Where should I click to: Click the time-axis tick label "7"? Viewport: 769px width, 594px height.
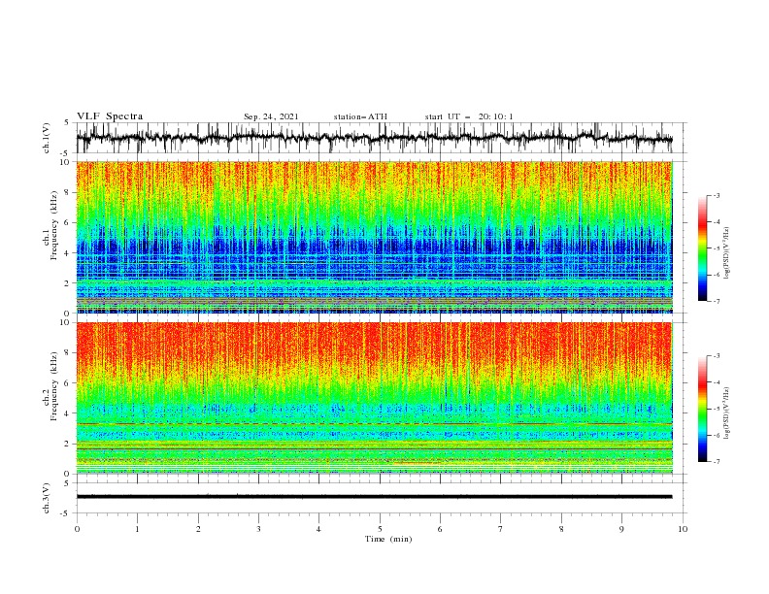[501, 529]
